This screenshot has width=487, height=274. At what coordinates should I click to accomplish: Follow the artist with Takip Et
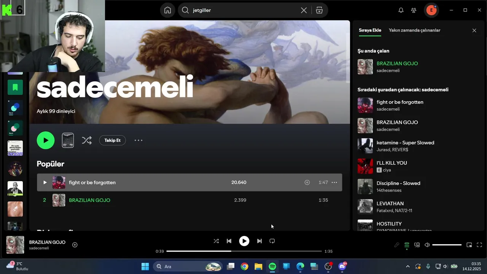(113, 140)
